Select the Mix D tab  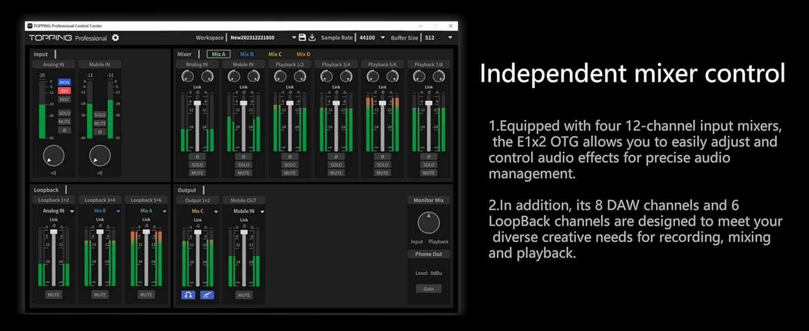tap(303, 54)
